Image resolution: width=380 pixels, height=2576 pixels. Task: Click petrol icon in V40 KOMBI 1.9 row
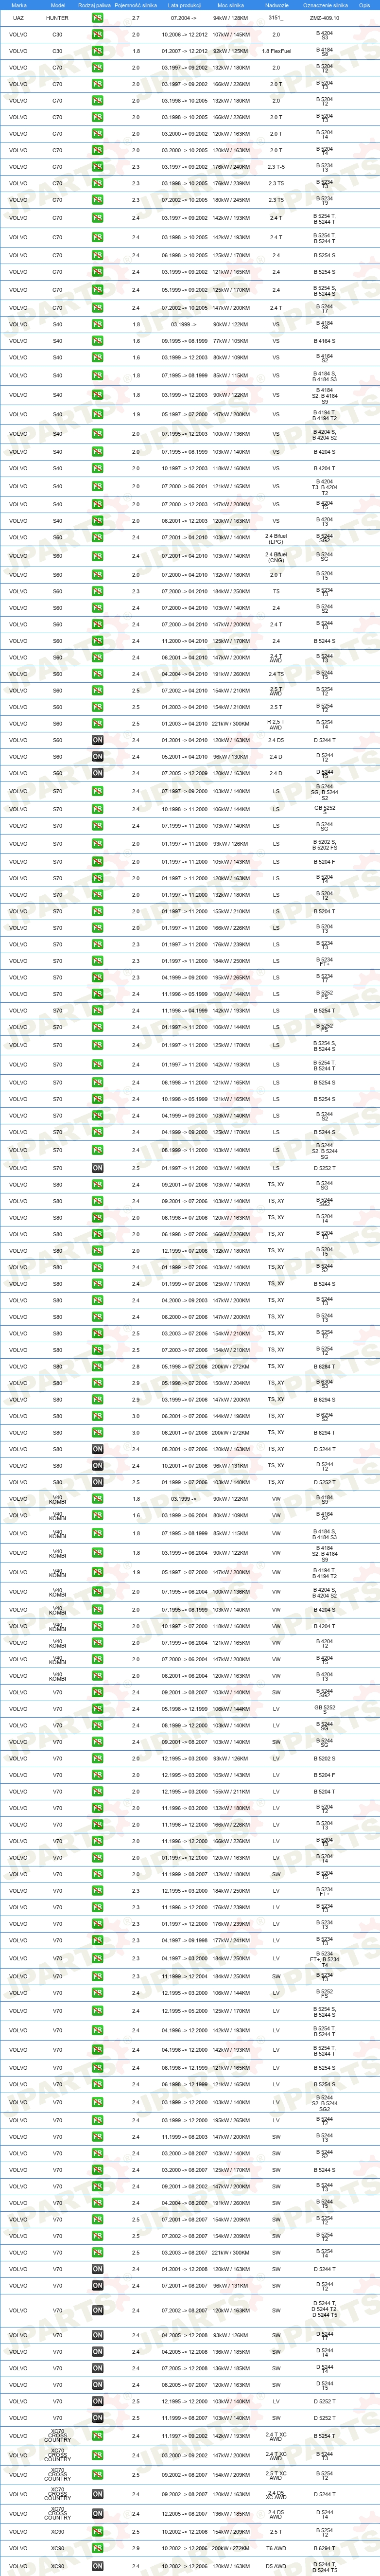click(97, 1572)
